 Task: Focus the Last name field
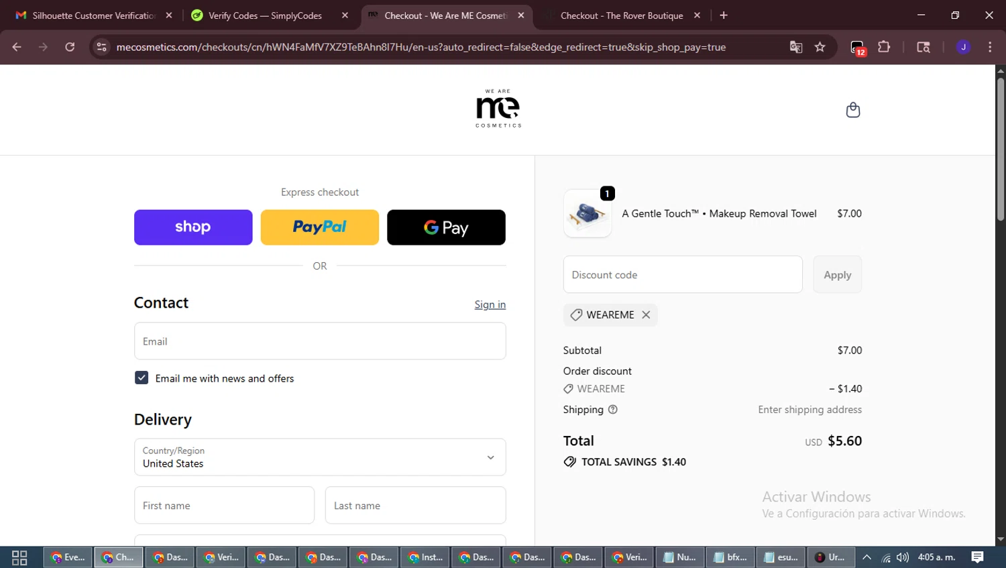click(x=416, y=506)
